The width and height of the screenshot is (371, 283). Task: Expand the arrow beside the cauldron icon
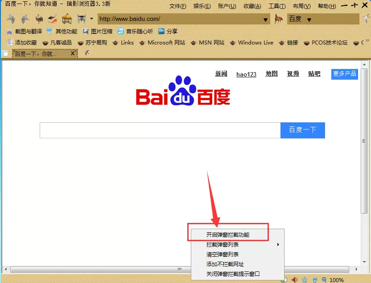pyautogui.click(x=91, y=19)
